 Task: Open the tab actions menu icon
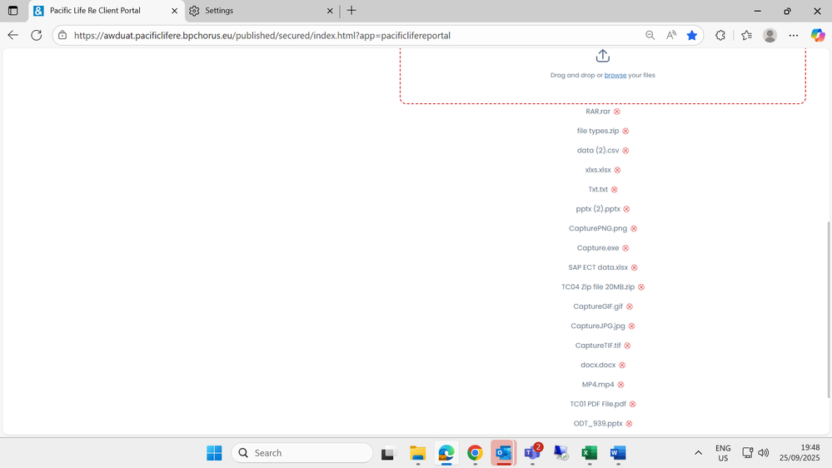point(13,11)
